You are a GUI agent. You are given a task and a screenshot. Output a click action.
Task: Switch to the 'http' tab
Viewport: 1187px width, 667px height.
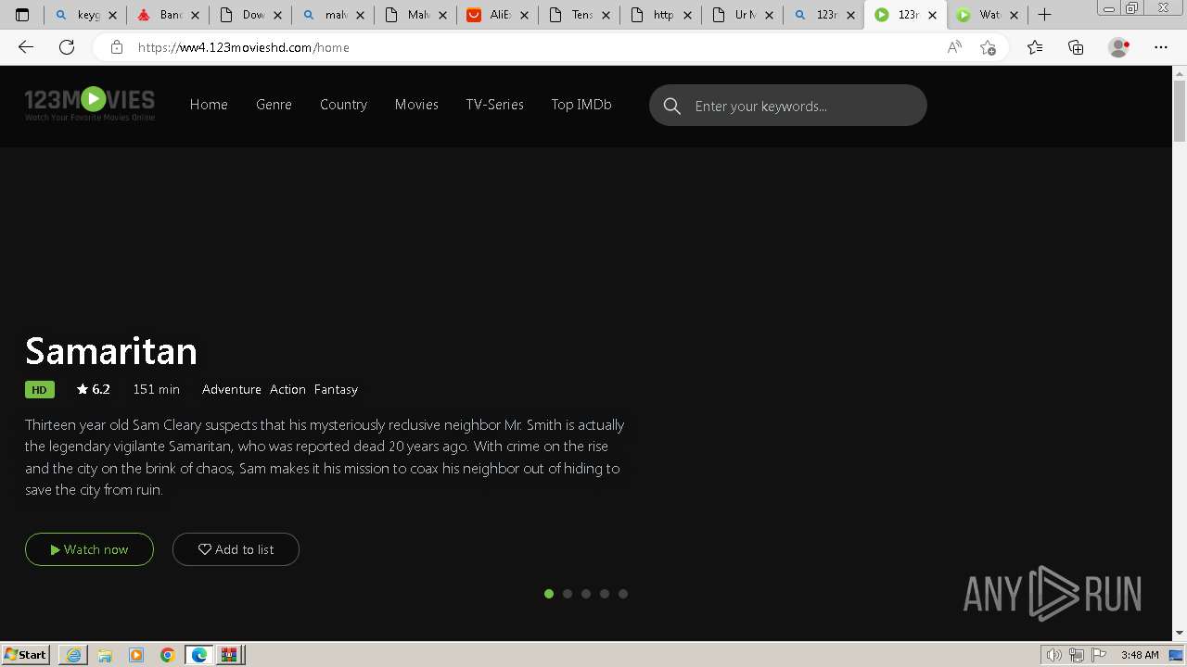pos(654,15)
